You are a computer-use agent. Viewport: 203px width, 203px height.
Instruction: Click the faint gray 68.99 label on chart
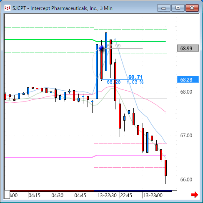click(x=114, y=46)
